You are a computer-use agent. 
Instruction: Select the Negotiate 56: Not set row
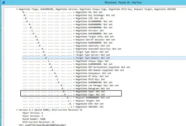[x=62, y=12]
